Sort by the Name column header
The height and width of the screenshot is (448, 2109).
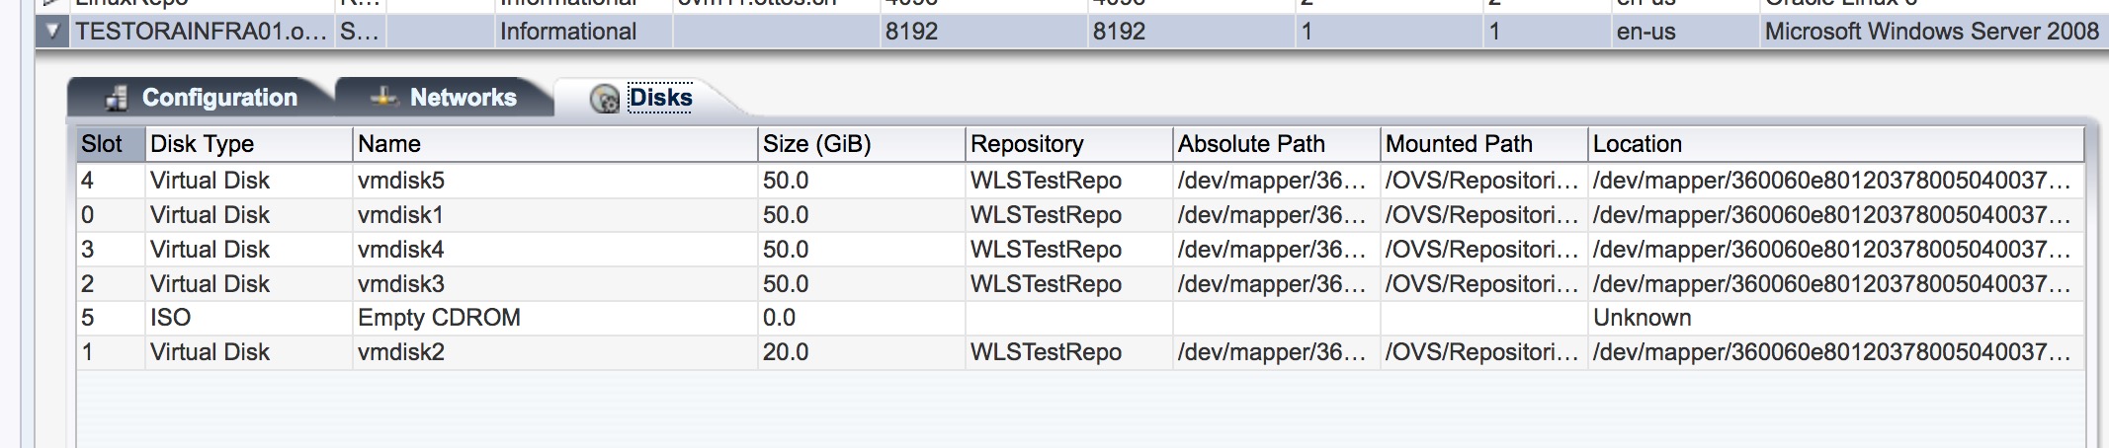[x=555, y=144]
